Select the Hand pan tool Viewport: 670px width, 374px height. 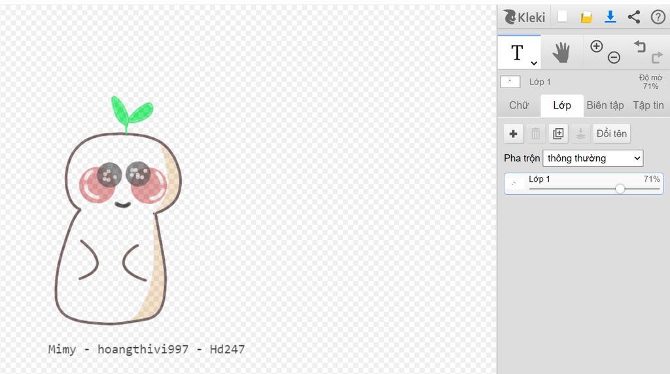pyautogui.click(x=561, y=52)
